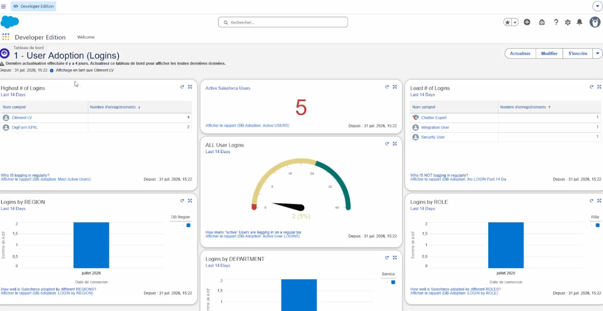Click the gauge value 2 (5%)

point(301,216)
